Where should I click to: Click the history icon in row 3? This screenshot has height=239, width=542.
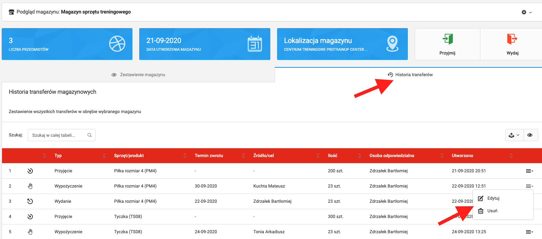click(x=30, y=201)
